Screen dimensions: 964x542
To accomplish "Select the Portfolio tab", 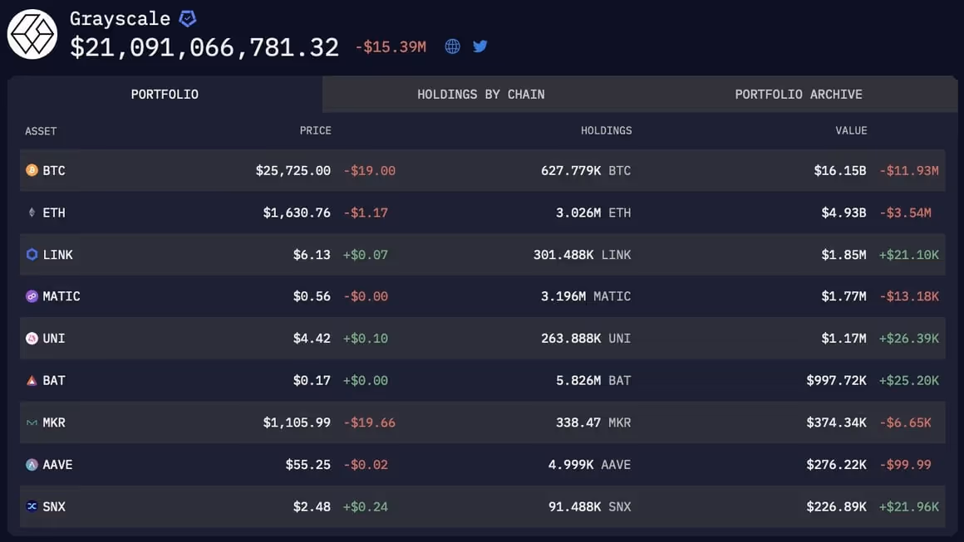I will point(164,94).
